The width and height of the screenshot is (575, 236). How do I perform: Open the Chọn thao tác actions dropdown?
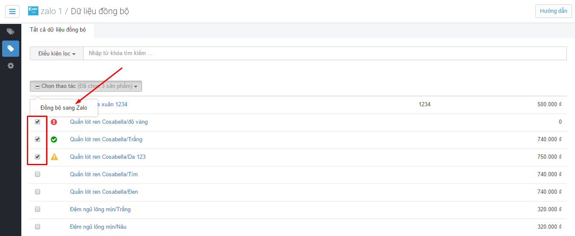86,86
